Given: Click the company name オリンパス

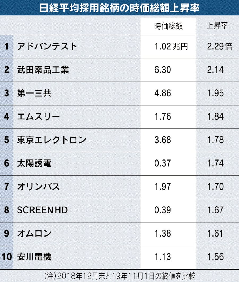Looking at the screenshot, I should (39, 187).
